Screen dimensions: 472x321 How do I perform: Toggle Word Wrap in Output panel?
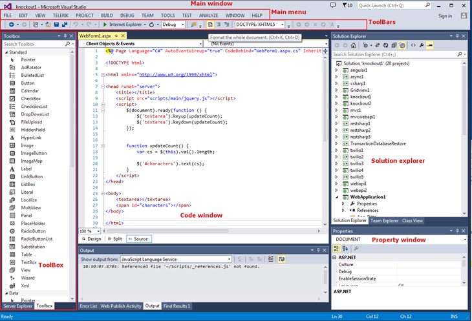[281, 259]
